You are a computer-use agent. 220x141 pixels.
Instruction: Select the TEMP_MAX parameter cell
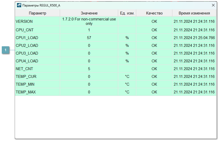pyautogui.click(x=37, y=92)
